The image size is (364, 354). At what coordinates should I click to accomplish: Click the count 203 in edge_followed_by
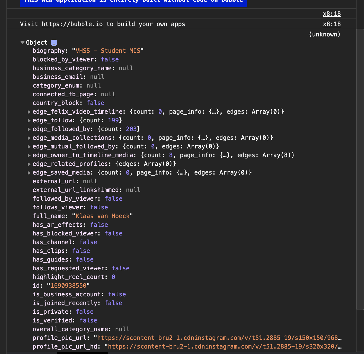[131, 129]
